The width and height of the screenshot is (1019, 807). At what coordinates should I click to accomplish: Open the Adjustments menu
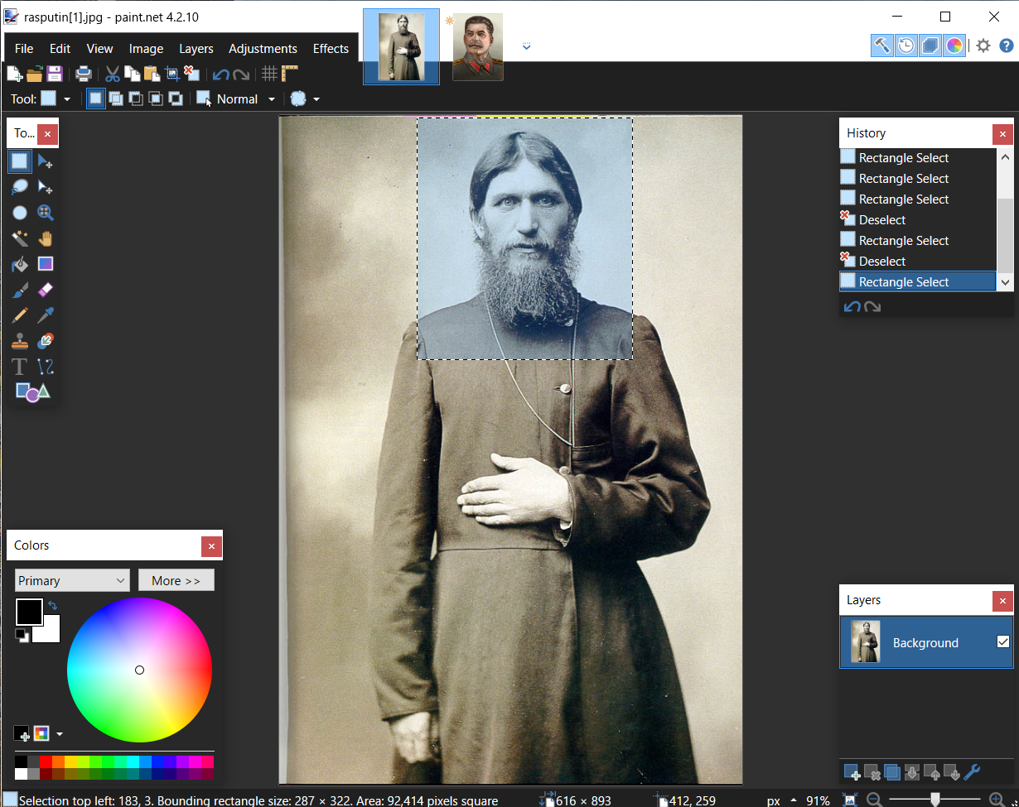point(263,49)
